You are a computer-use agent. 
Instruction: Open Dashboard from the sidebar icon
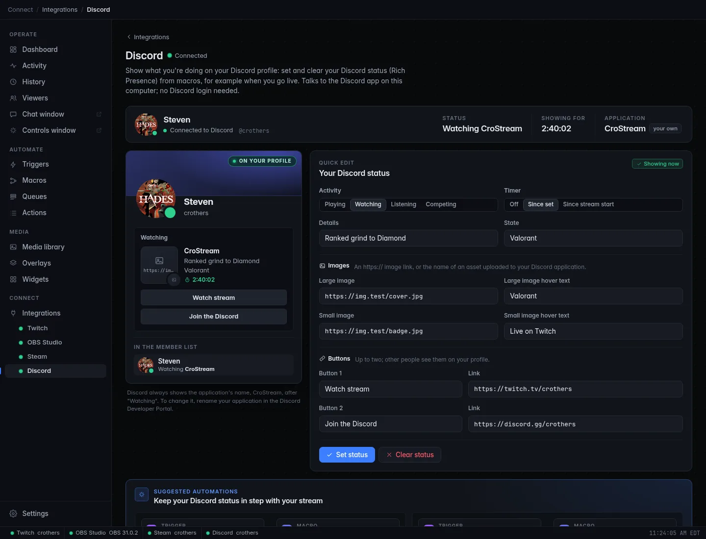[x=13, y=49]
